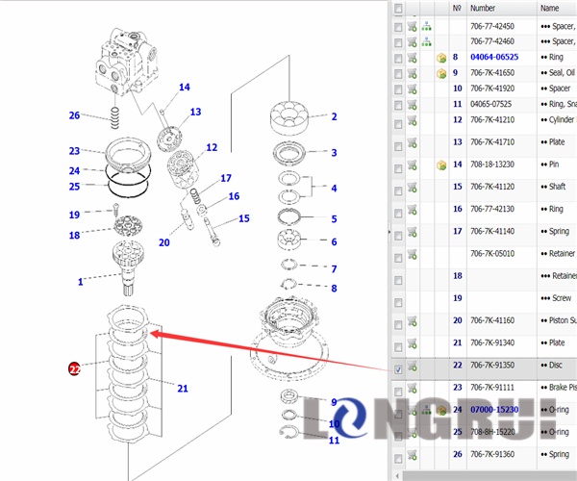Add Spring 706-7K-91360 to cart
The image size is (577, 481).
coord(413,453)
